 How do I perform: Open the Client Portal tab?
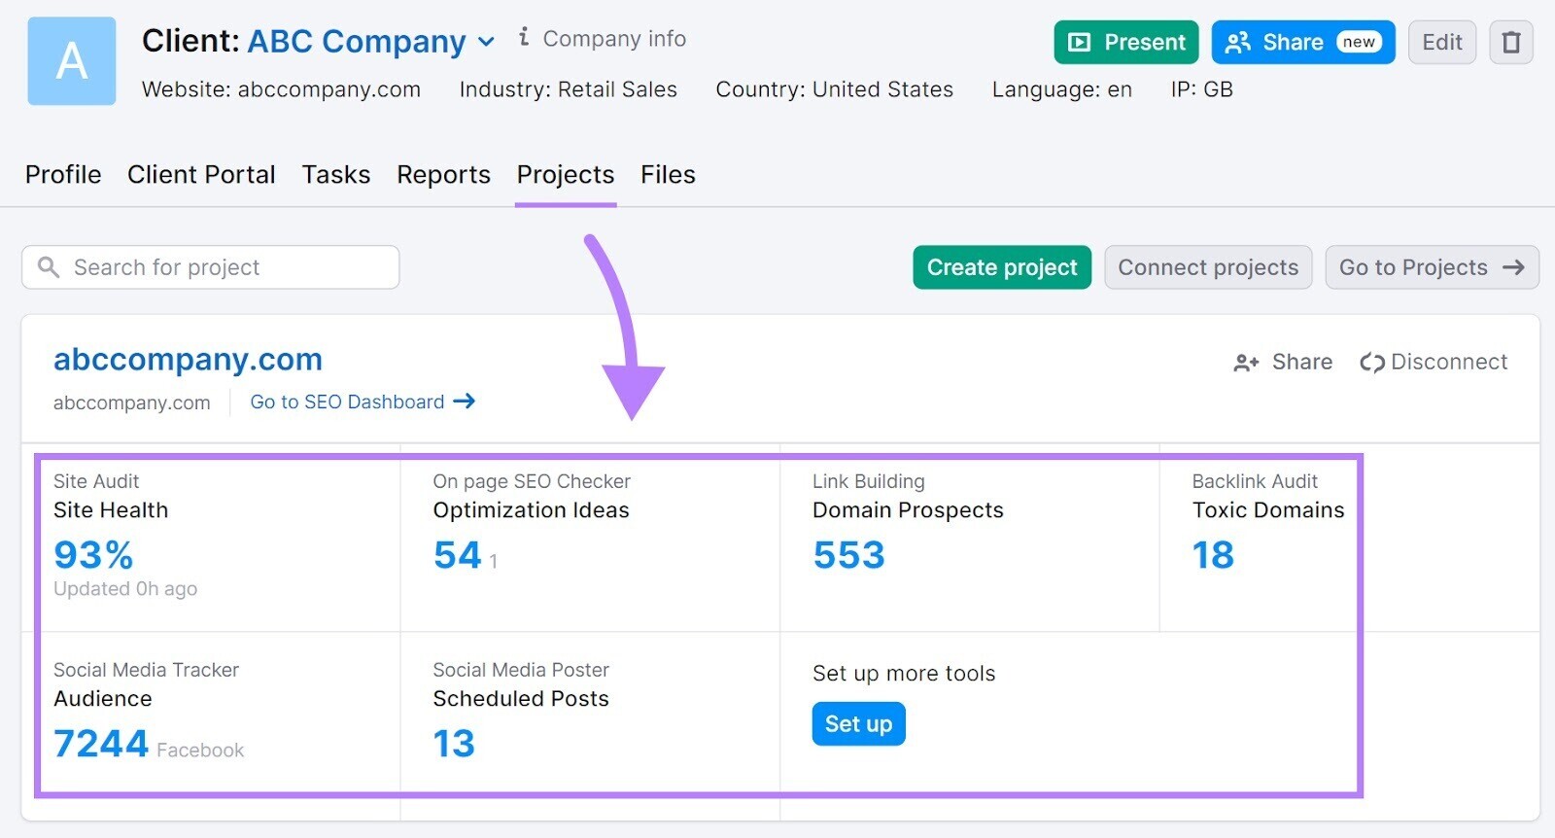201,175
